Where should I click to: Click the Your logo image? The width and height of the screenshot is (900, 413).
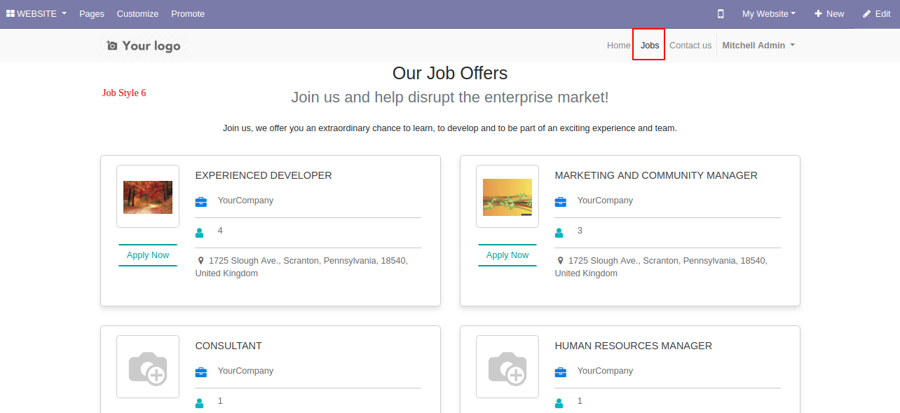[144, 46]
